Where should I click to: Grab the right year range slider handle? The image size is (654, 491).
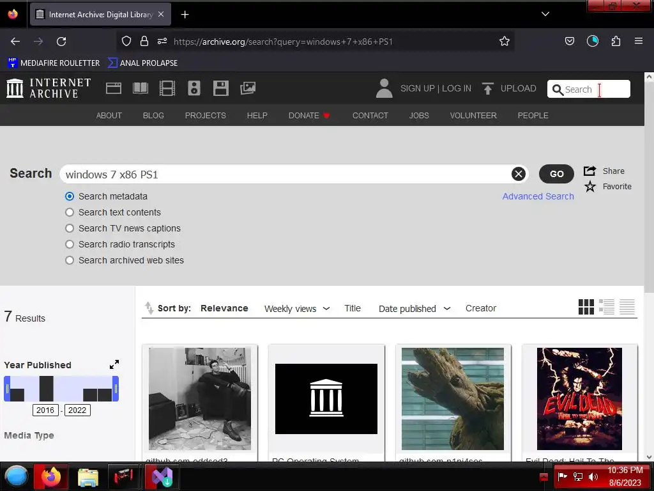tap(116, 389)
